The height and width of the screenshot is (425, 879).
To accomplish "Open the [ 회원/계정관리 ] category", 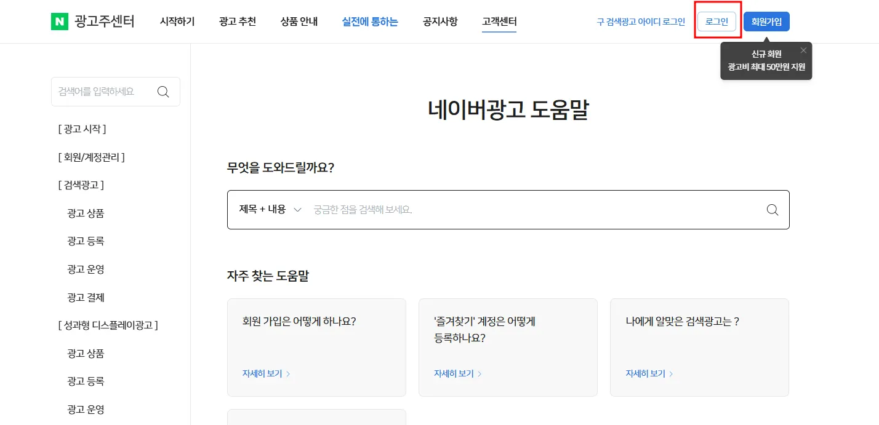I will (x=92, y=157).
